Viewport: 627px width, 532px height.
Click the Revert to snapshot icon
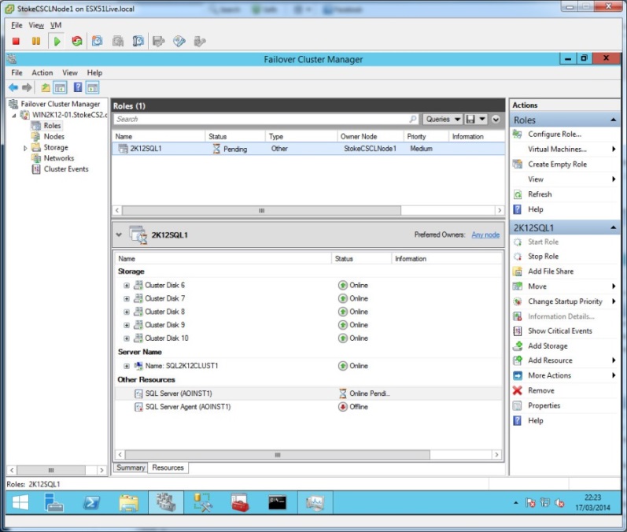(x=118, y=41)
